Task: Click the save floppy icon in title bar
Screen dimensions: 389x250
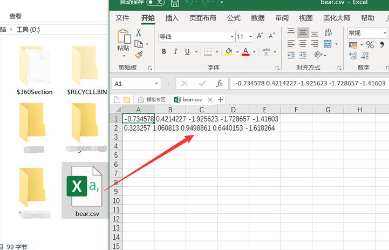Action: click(x=175, y=3)
